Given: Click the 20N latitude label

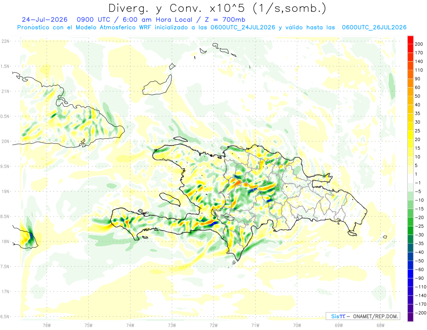Looking at the screenshot, I should click(5, 141).
